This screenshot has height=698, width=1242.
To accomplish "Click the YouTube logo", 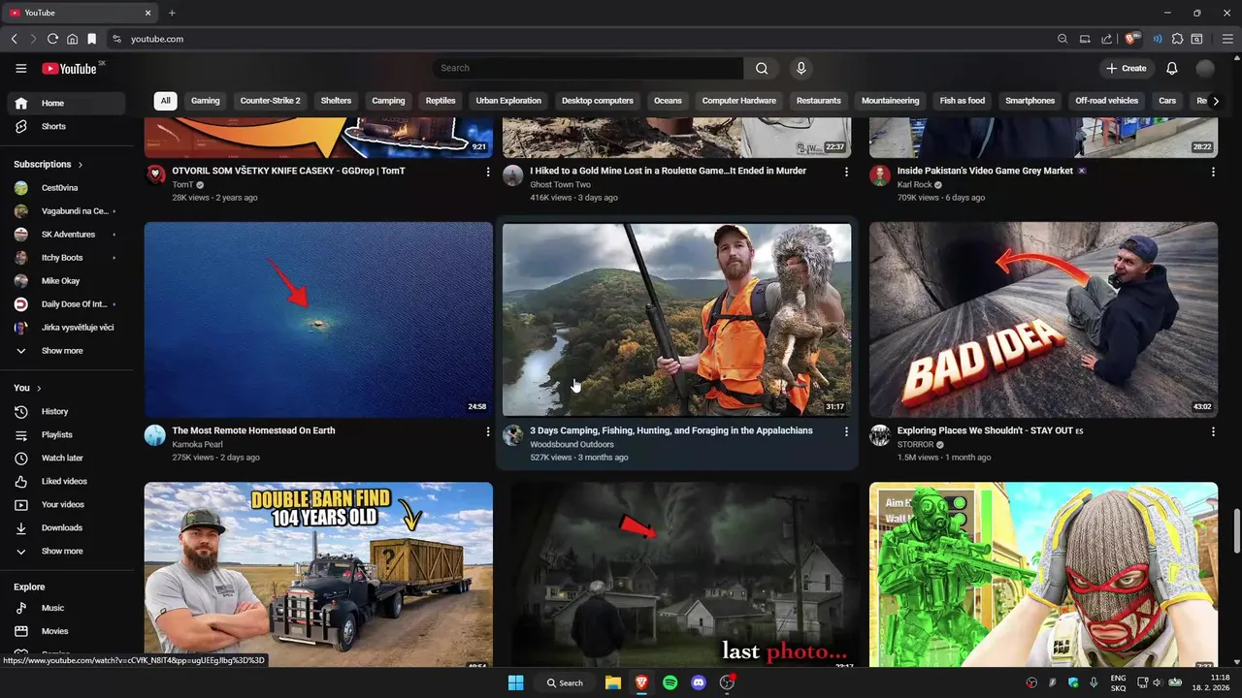I will coord(70,68).
